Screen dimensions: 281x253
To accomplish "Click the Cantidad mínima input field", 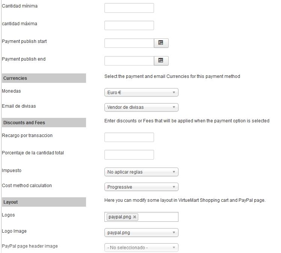I will (x=129, y=8).
